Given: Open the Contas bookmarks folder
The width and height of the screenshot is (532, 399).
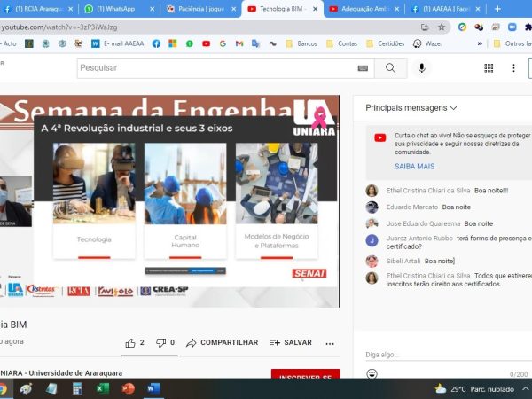Looking at the screenshot, I should 342,43.
